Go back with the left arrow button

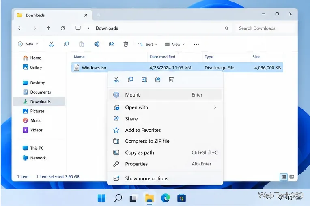click(20, 28)
